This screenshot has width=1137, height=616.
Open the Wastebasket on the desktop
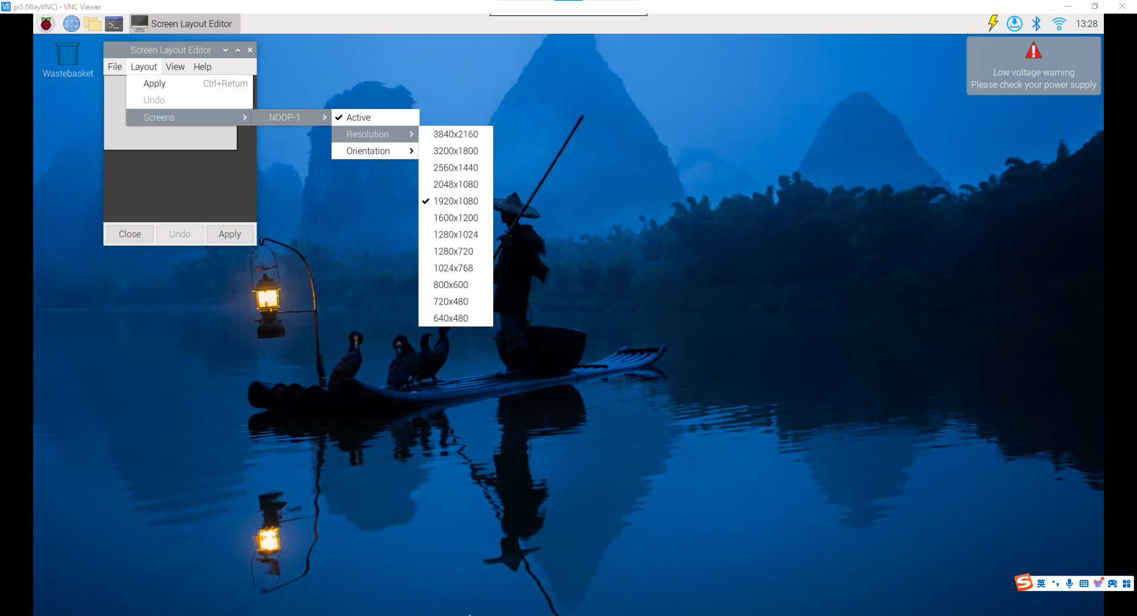(x=68, y=60)
